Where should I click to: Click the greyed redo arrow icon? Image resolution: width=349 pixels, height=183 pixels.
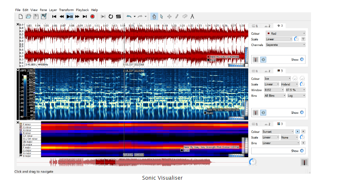[x=140, y=16]
